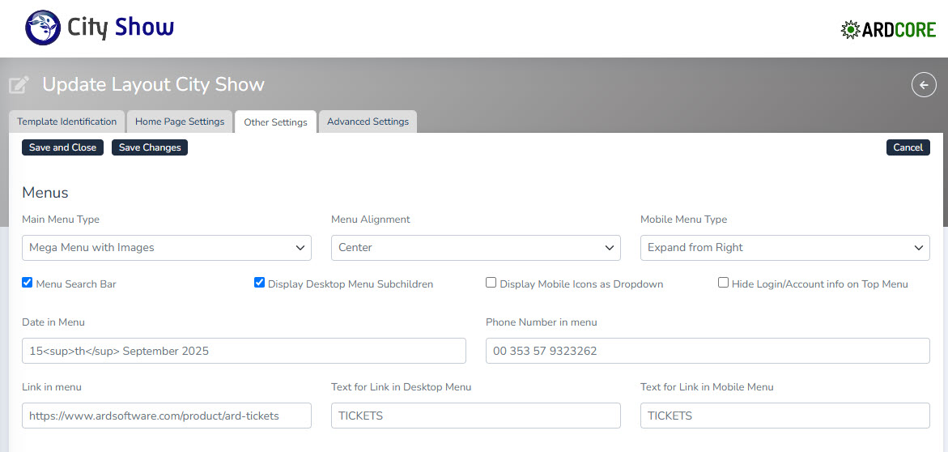
Task: Click the City Show logo icon
Action: pyautogui.click(x=43, y=28)
